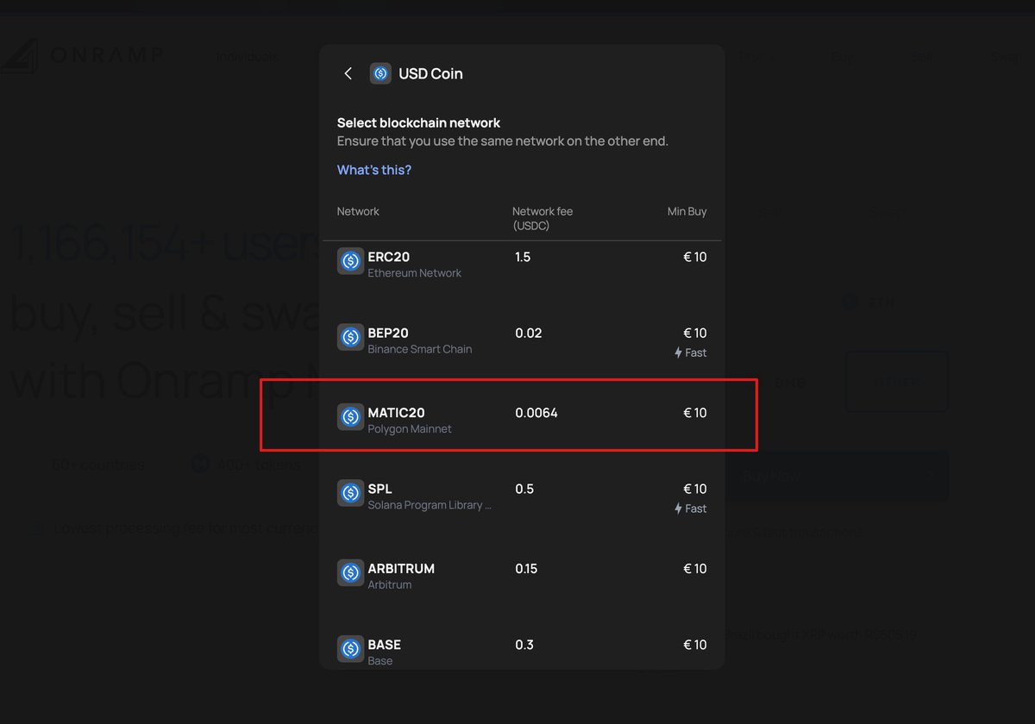Click the BEP20 network fee 0.02
The width and height of the screenshot is (1035, 724).
pyautogui.click(x=529, y=333)
